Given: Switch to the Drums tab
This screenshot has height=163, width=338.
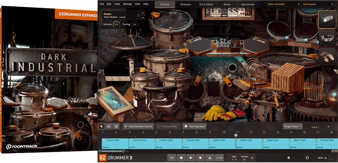Looking at the screenshot, I should point(165,4).
